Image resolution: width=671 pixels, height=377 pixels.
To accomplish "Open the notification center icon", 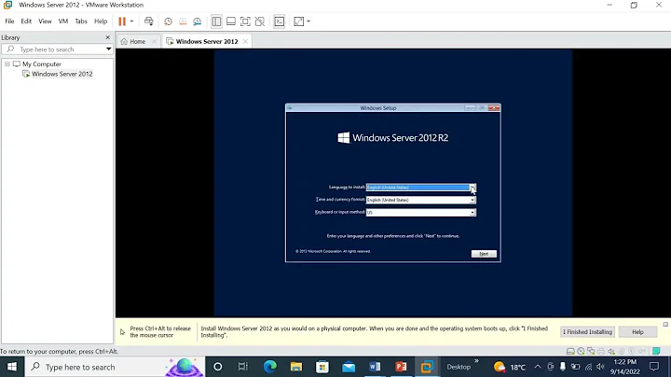I will click(654, 367).
